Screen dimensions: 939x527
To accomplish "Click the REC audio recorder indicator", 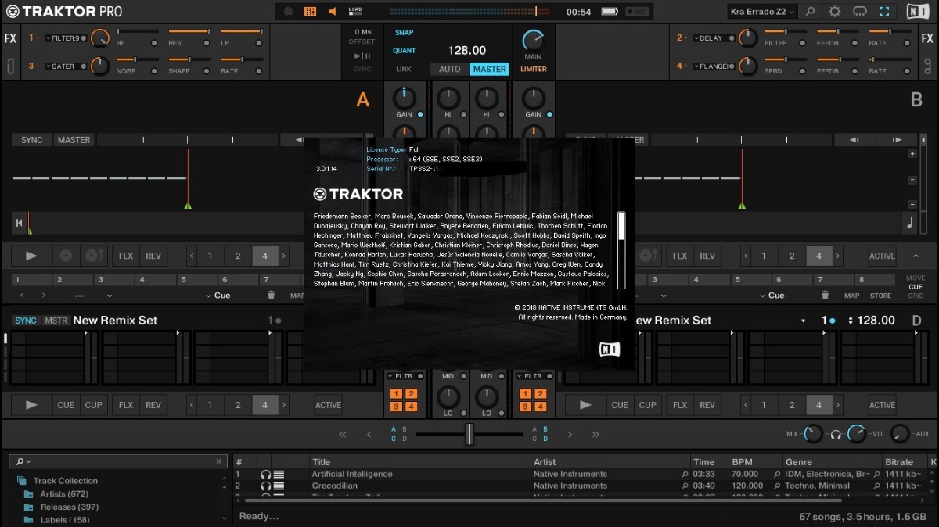I will (638, 12).
